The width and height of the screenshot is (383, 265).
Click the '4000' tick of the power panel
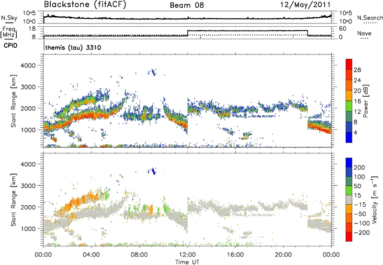click(28, 66)
